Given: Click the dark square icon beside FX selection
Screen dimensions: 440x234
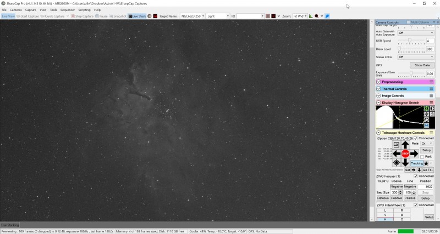Looking at the screenshot, I should click(273, 16).
